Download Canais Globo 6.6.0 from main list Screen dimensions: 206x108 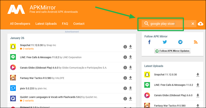tap(131, 67)
